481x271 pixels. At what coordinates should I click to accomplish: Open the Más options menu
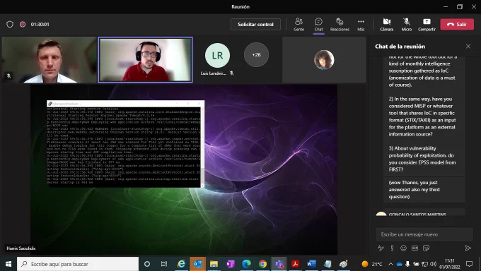(361, 25)
